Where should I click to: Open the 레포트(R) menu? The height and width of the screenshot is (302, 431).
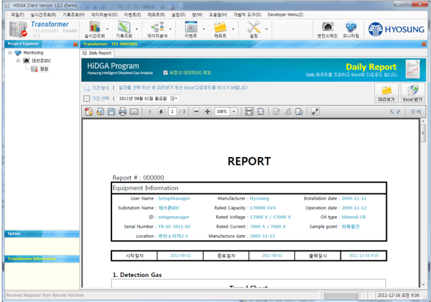(x=156, y=14)
